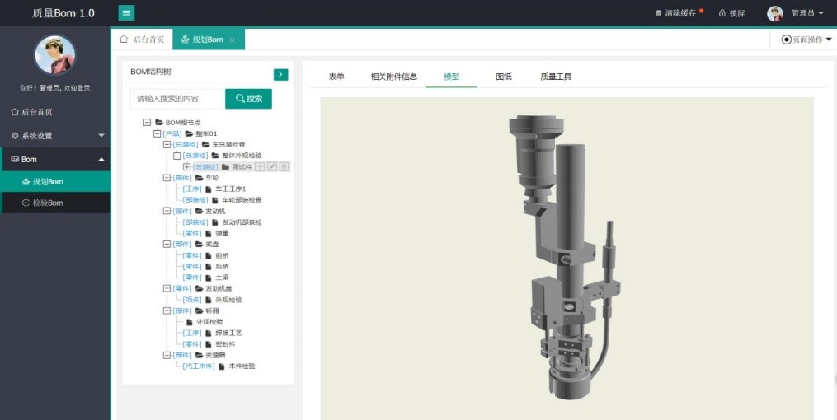Image resolution: width=837 pixels, height=420 pixels.
Task: Switch to the 表单 tab
Action: pyautogui.click(x=336, y=77)
